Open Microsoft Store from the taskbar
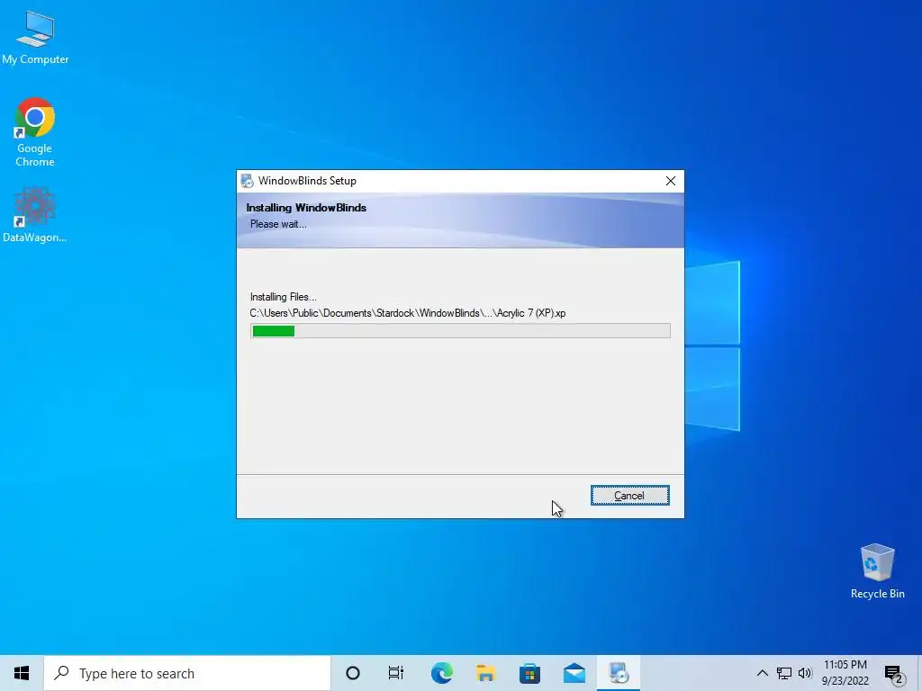Screen dimensions: 922x691 pos(529,673)
